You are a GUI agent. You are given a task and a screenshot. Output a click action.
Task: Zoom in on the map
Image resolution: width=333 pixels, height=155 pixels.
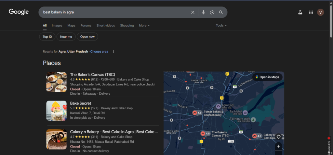point(278,147)
